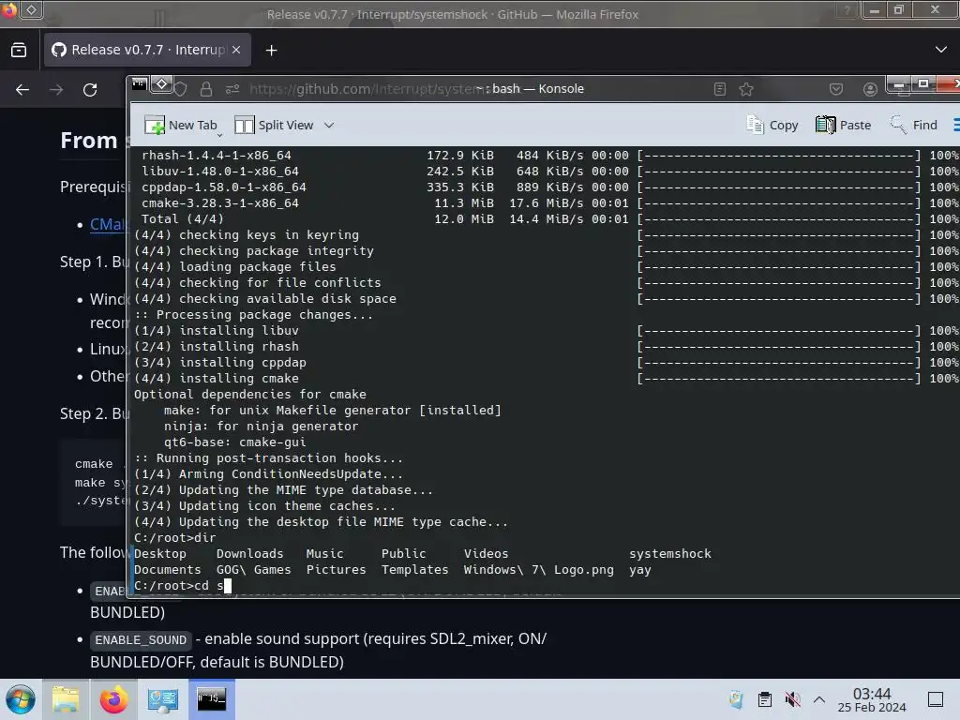Click 'rhash-1.4.4-1-x86_64' package line
The image size is (960, 720).
point(217,156)
